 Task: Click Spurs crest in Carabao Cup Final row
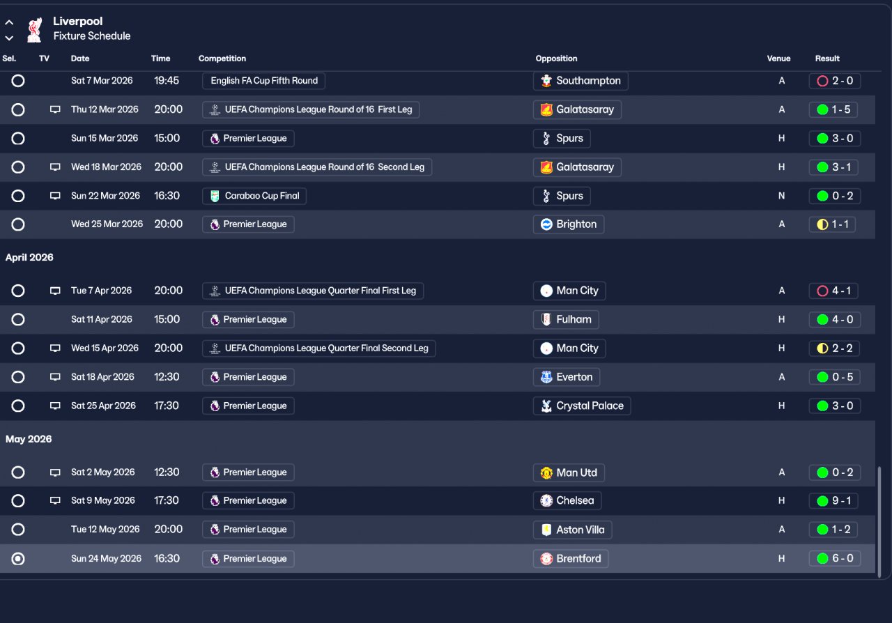pyautogui.click(x=546, y=196)
